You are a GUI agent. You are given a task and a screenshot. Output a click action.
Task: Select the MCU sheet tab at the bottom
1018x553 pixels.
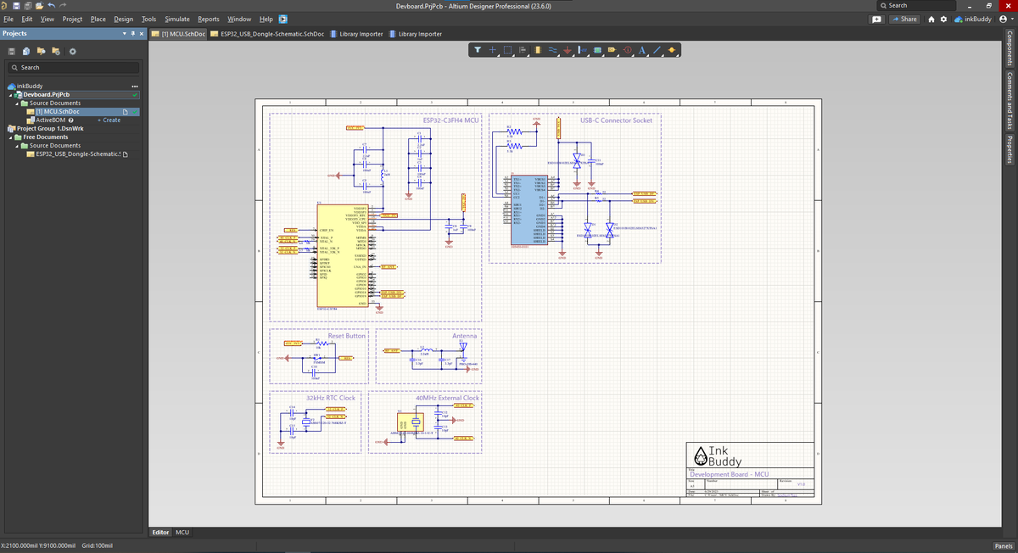[182, 532]
